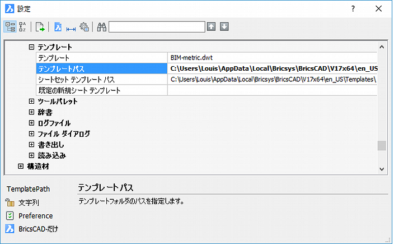Click the テンプレートフォルダ description text

pyautogui.click(x=131, y=201)
